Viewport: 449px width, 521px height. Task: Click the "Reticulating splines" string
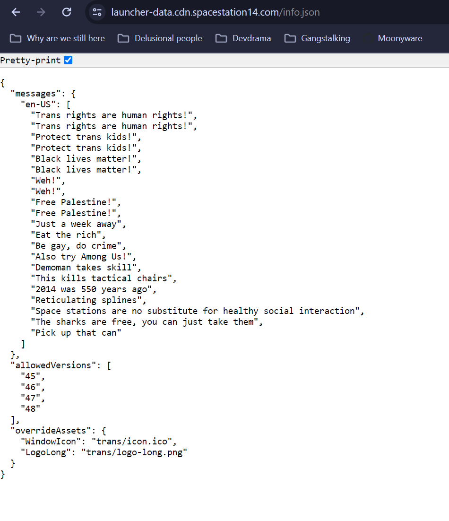pyautogui.click(x=86, y=300)
